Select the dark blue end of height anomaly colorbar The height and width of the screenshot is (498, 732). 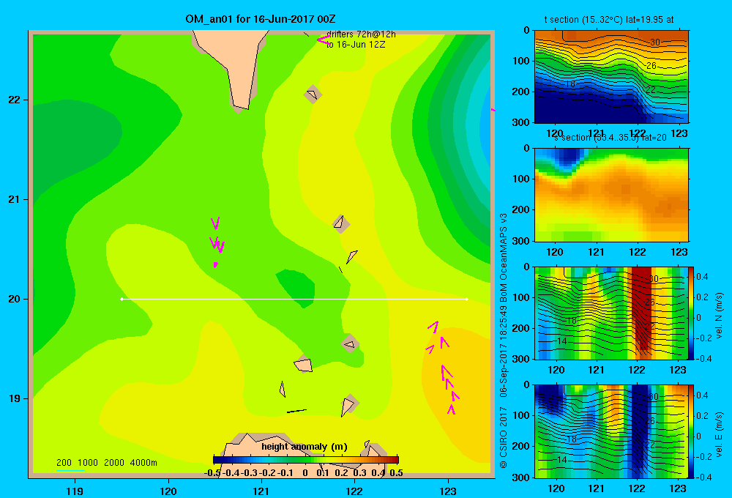click(217, 460)
